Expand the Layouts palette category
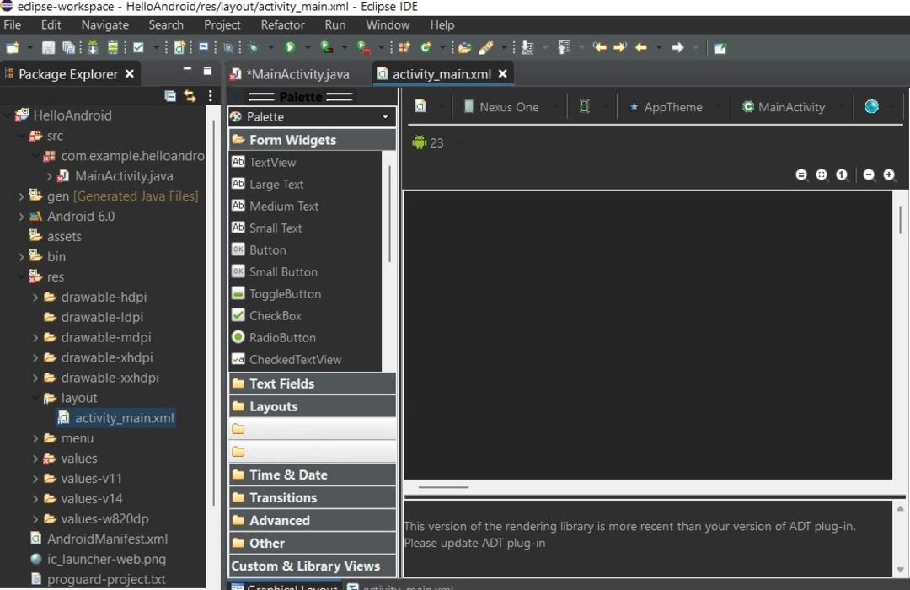This screenshot has height=590, width=910. (x=312, y=406)
